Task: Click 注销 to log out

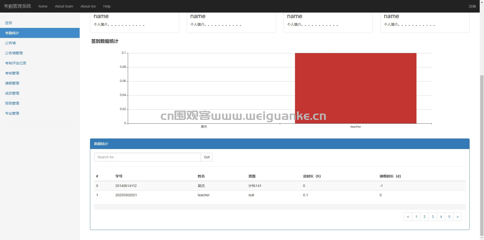Action: click(x=472, y=6)
